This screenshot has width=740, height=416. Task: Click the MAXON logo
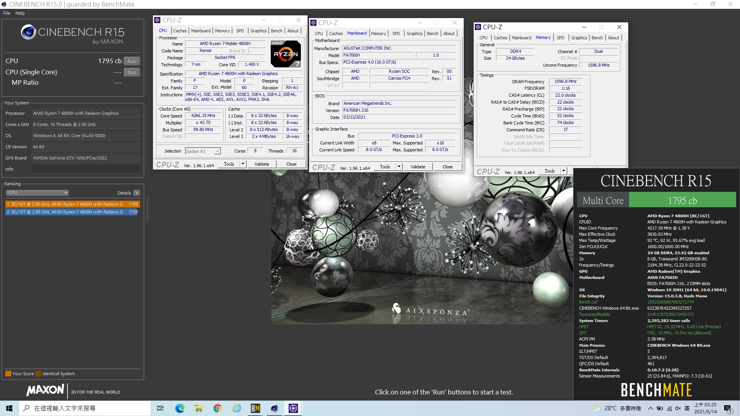click(x=45, y=390)
